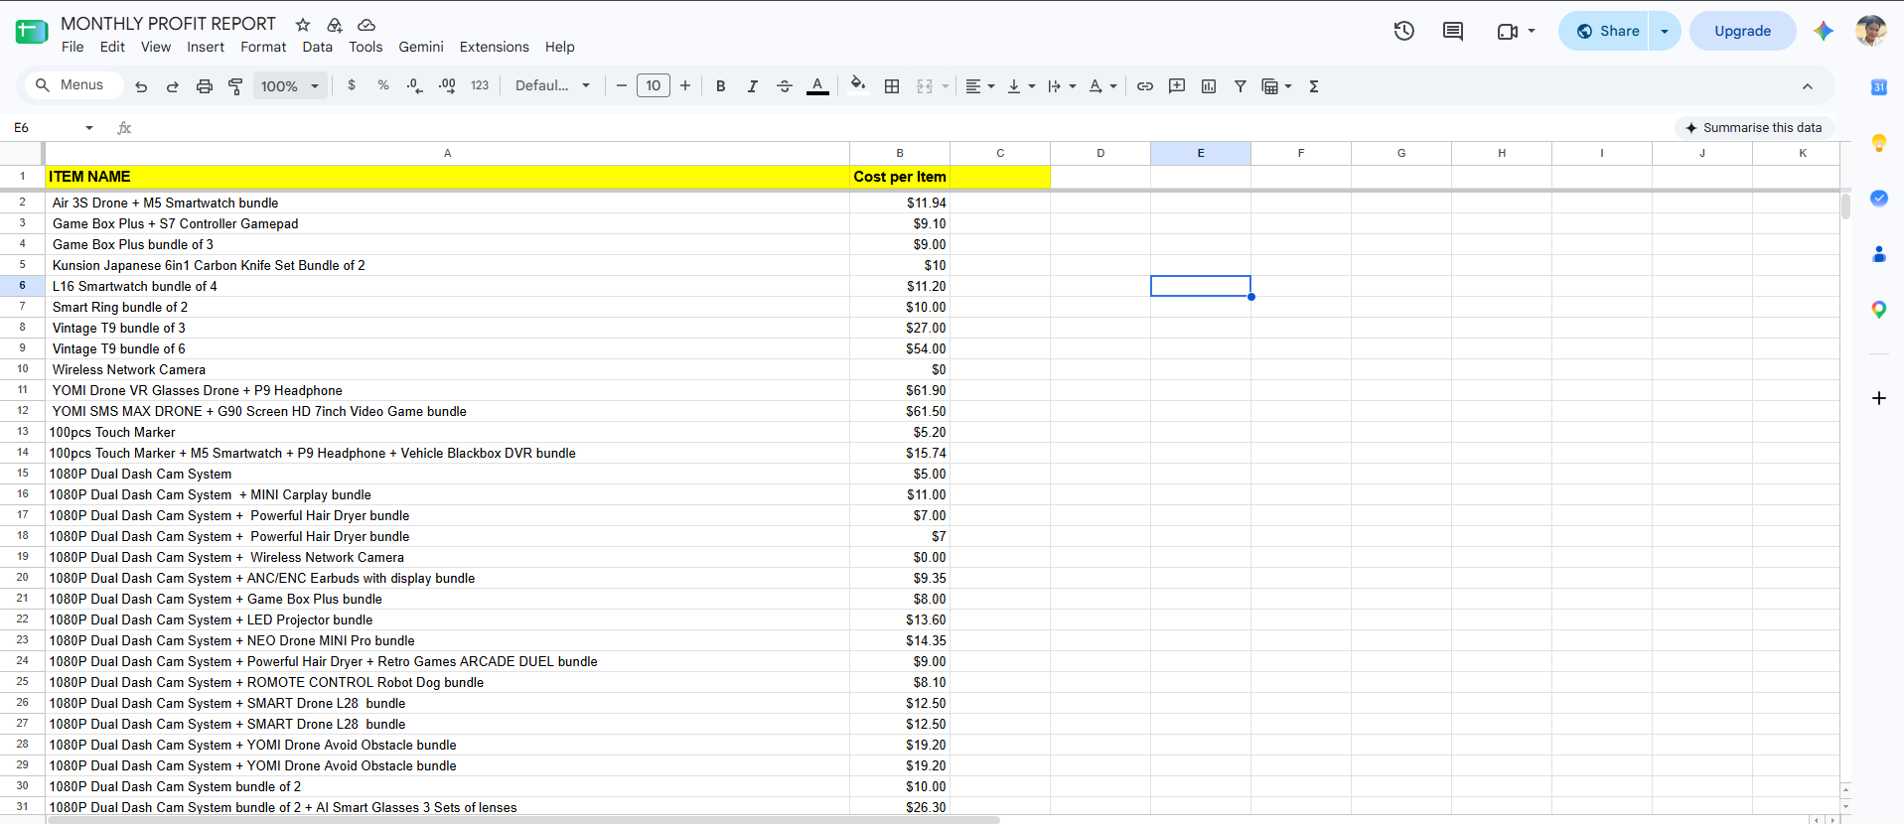This screenshot has height=824, width=1904.
Task: Click Summarise this data button
Action: (x=1754, y=128)
